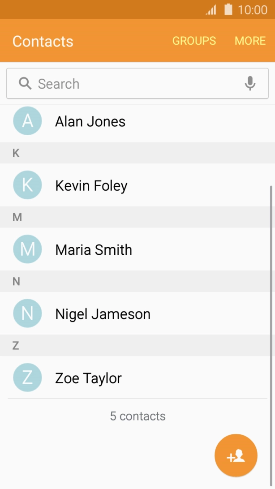Open the add contact floating button

click(236, 455)
